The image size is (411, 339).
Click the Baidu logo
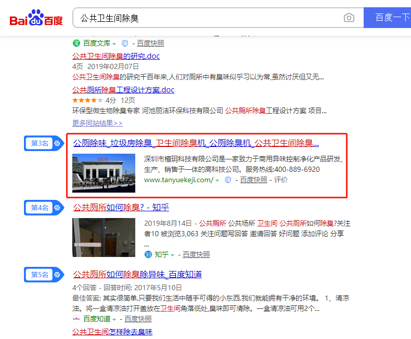pyautogui.click(x=36, y=18)
